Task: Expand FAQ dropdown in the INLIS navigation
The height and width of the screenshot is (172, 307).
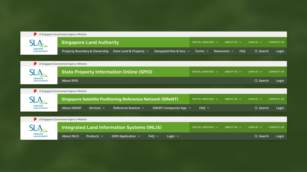Action: coord(154,136)
